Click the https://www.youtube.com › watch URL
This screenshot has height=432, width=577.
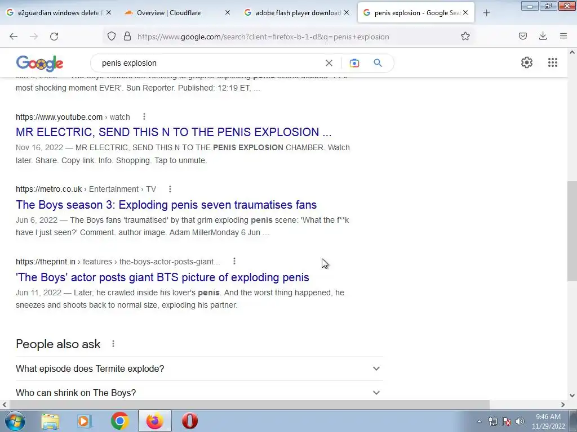(x=73, y=117)
